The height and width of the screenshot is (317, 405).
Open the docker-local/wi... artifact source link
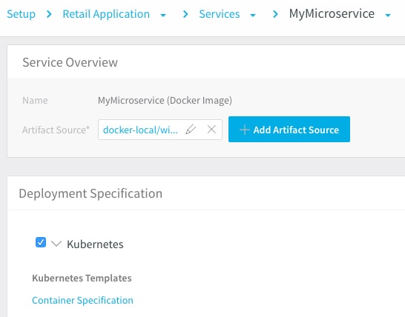140,130
